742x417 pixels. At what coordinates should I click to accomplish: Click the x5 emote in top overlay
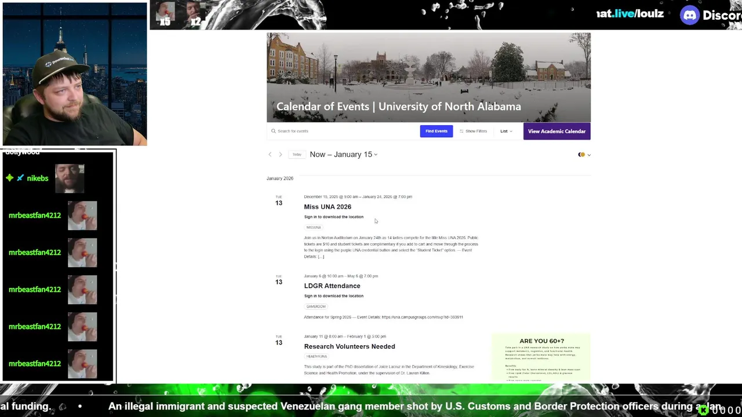pyautogui.click(x=165, y=14)
